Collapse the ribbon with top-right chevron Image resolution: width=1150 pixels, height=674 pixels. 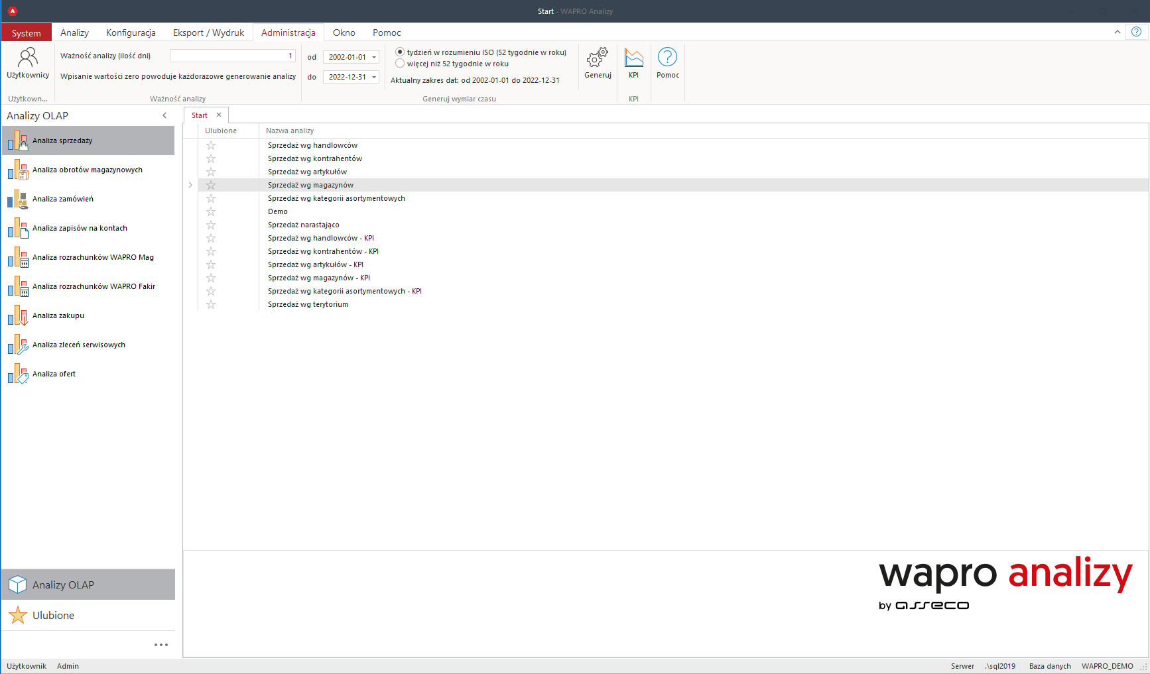1118,32
